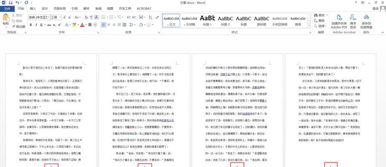The image size is (386, 167).
Task: Decrease paragraph indent
Action: pyautogui.click(x=129, y=17)
